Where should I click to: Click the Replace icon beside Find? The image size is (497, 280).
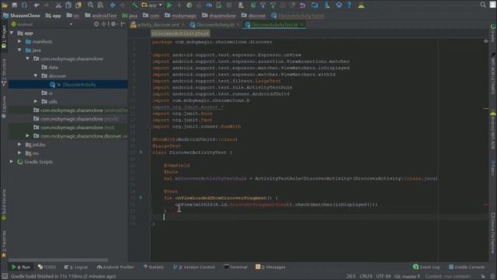pos(100,5)
